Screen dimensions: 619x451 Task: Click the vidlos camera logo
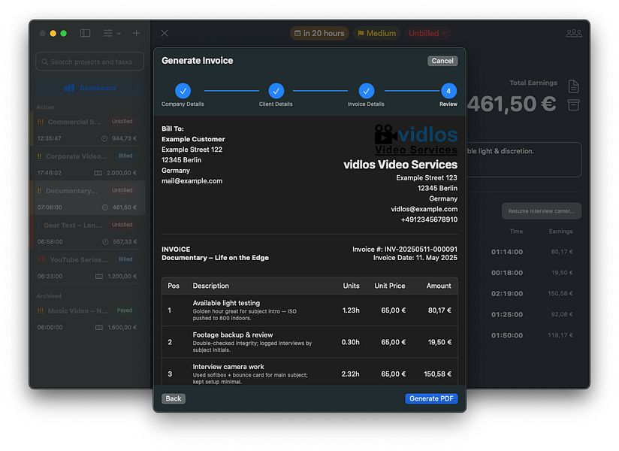tap(415, 139)
